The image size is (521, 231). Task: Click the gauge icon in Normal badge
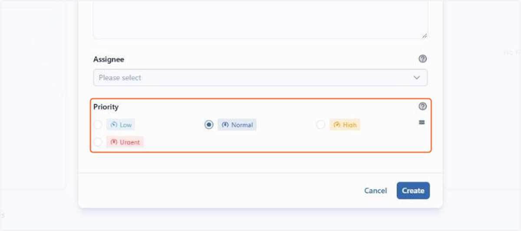point(225,125)
